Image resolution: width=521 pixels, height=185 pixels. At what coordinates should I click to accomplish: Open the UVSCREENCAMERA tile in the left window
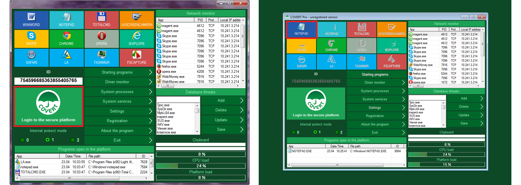pyautogui.click(x=137, y=20)
